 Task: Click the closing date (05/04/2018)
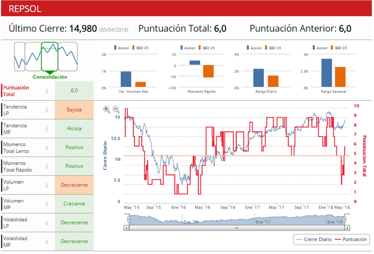pyautogui.click(x=113, y=30)
